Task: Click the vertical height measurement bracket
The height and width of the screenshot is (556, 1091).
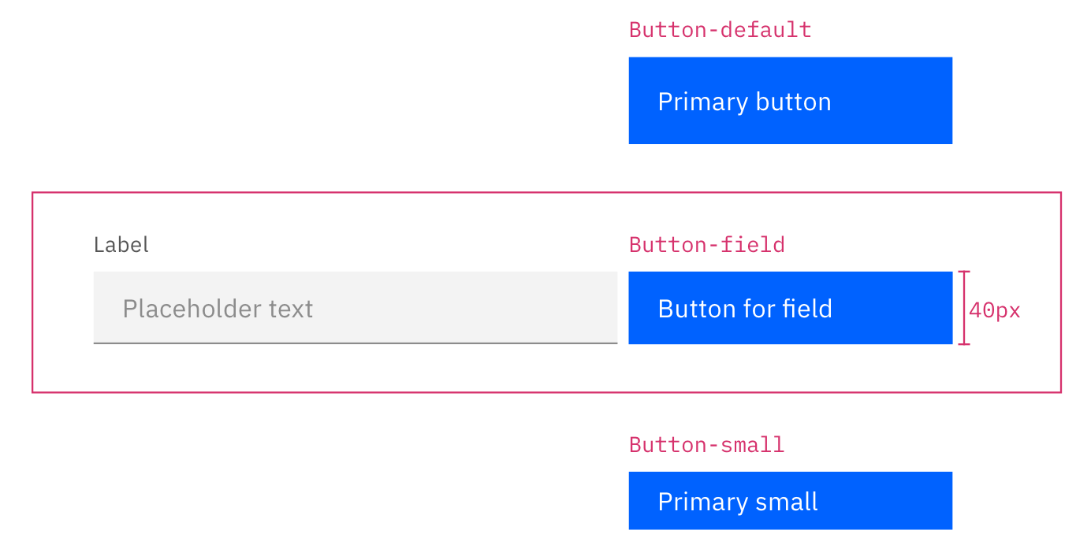Action: pyautogui.click(x=963, y=308)
